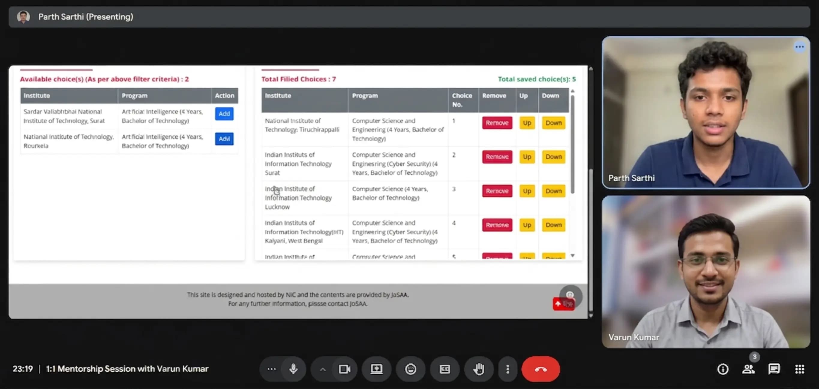Click the present screen icon
819x389 pixels.
[376, 369]
